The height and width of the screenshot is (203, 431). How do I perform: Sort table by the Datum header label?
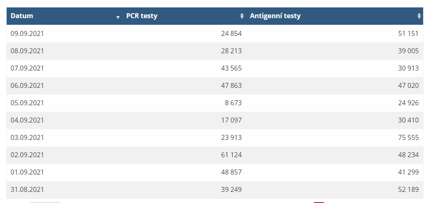[22, 16]
